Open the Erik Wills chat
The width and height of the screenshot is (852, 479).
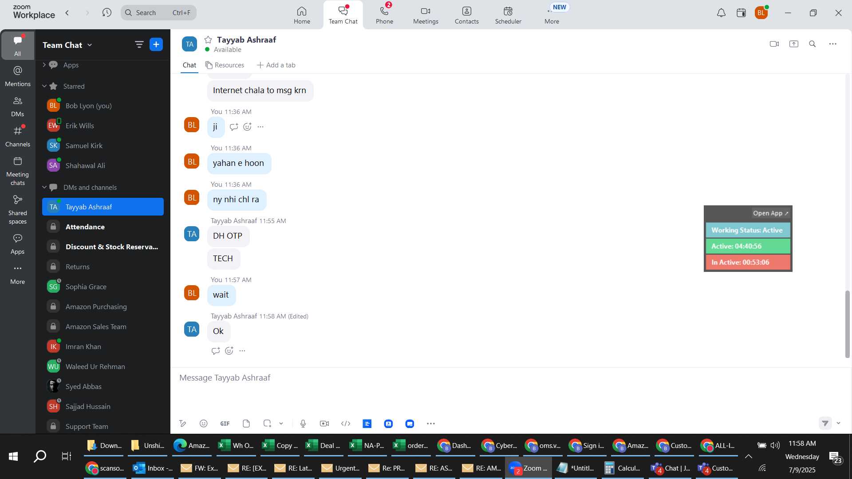pos(103,126)
